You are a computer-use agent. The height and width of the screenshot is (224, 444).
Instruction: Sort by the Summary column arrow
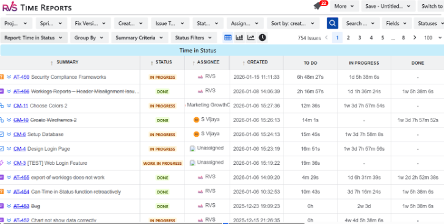(51, 63)
